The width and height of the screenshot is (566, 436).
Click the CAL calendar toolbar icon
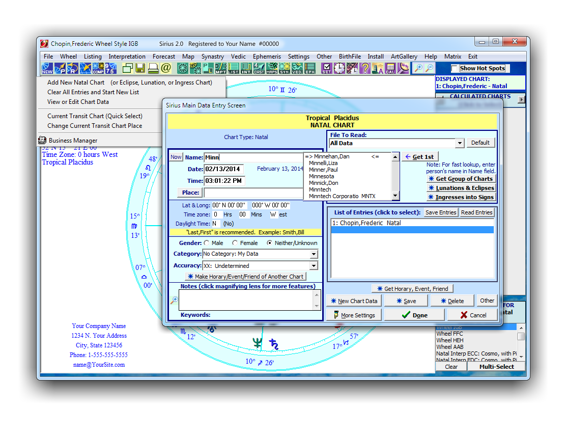(390, 68)
